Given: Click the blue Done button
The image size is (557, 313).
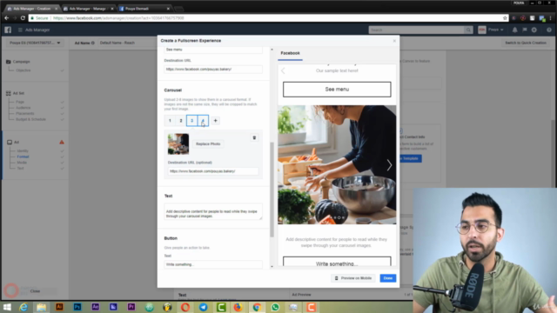Looking at the screenshot, I should coord(388,278).
